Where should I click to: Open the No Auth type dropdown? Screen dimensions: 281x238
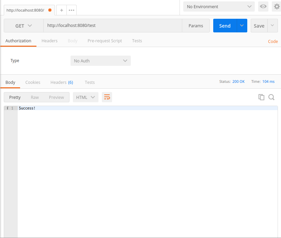(100, 61)
